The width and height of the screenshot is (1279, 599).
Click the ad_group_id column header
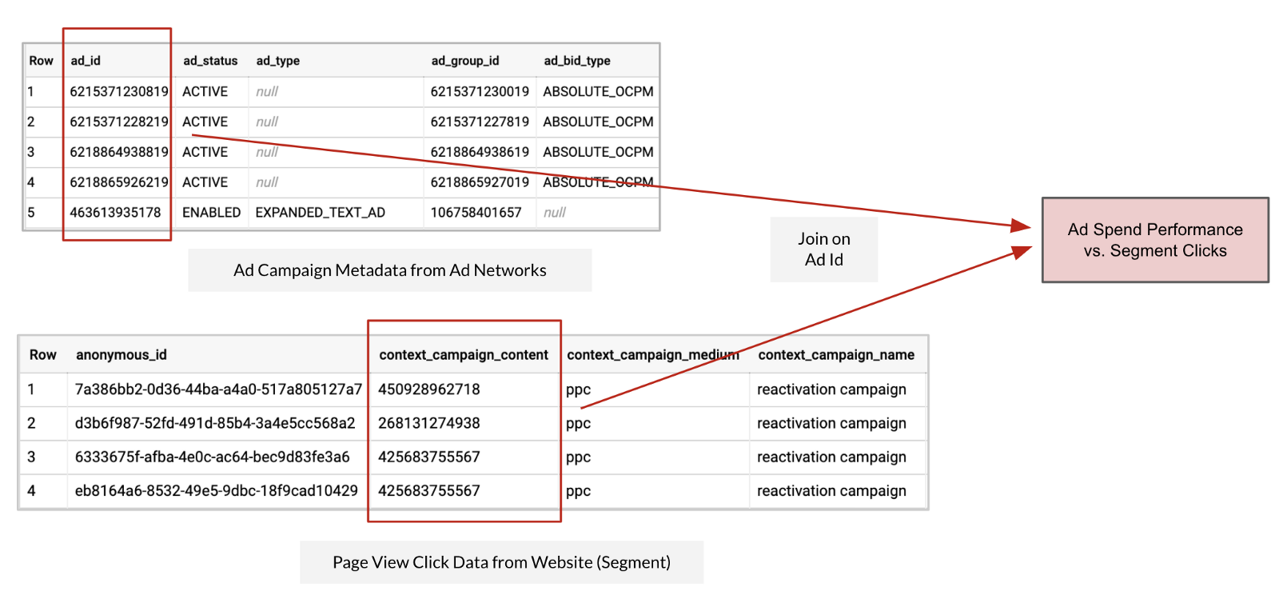(464, 61)
